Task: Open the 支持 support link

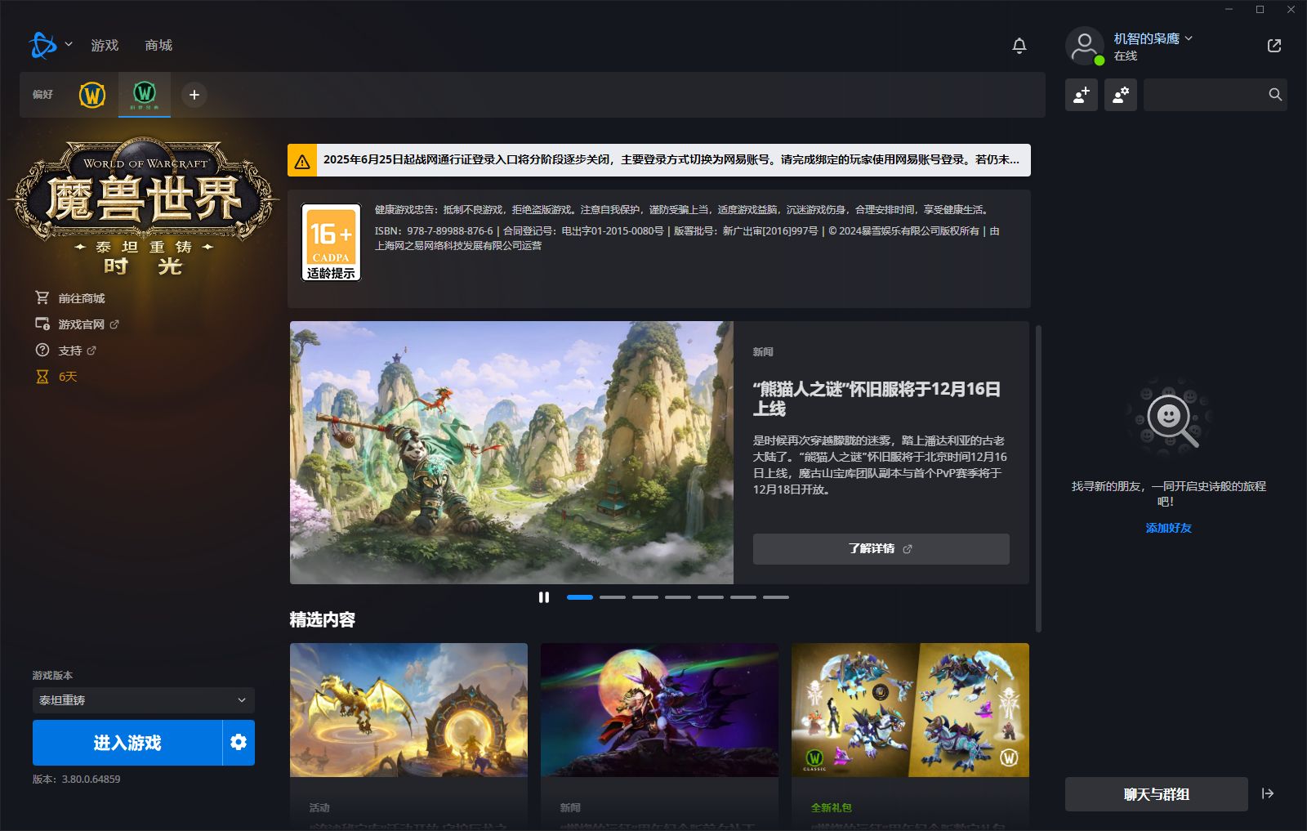Action: click(x=69, y=351)
